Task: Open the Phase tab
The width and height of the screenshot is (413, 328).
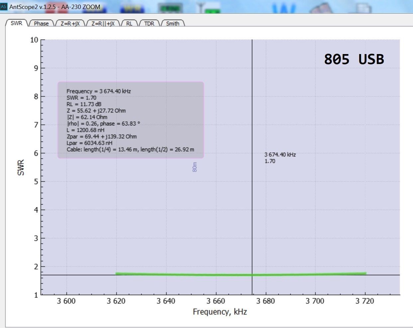Action: [41, 24]
